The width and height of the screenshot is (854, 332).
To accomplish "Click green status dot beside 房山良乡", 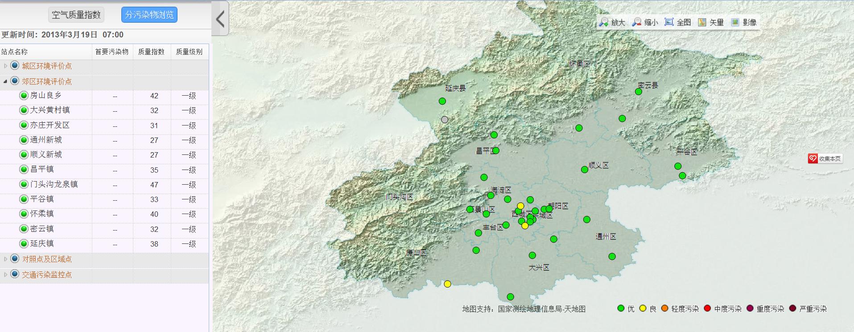I will pos(24,96).
